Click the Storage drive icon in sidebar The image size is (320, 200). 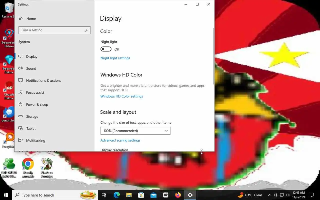20,116
